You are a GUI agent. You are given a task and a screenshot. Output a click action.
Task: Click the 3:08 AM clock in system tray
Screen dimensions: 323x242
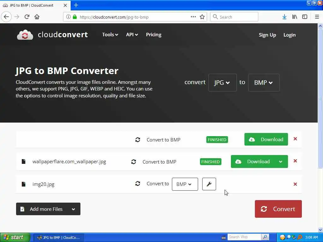click(x=311, y=237)
